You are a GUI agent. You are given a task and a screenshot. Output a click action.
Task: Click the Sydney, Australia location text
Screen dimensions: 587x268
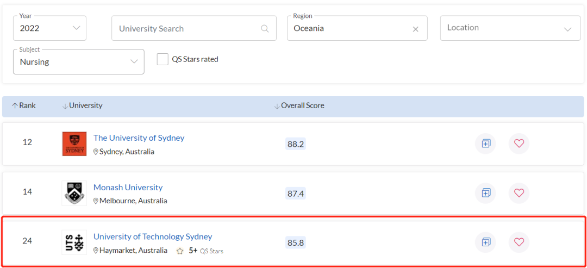pyautogui.click(x=127, y=152)
